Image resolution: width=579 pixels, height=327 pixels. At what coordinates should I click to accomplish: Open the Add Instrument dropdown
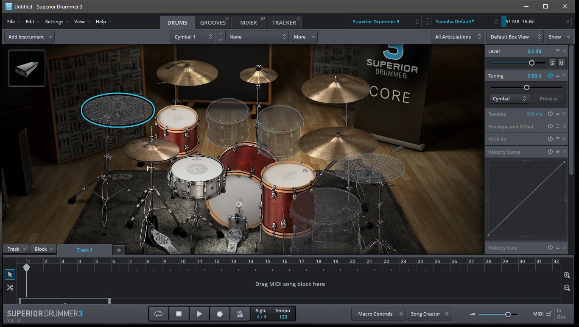(x=29, y=37)
